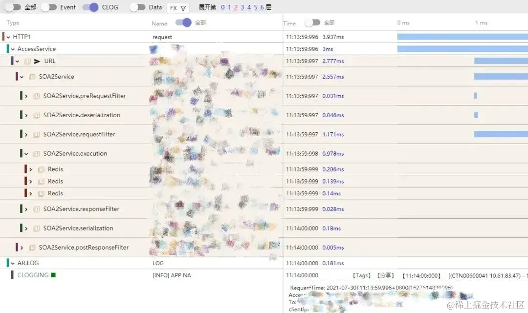This screenshot has height=313, width=528.
Task: Expand tree to level 0
Action: pyautogui.click(x=223, y=7)
